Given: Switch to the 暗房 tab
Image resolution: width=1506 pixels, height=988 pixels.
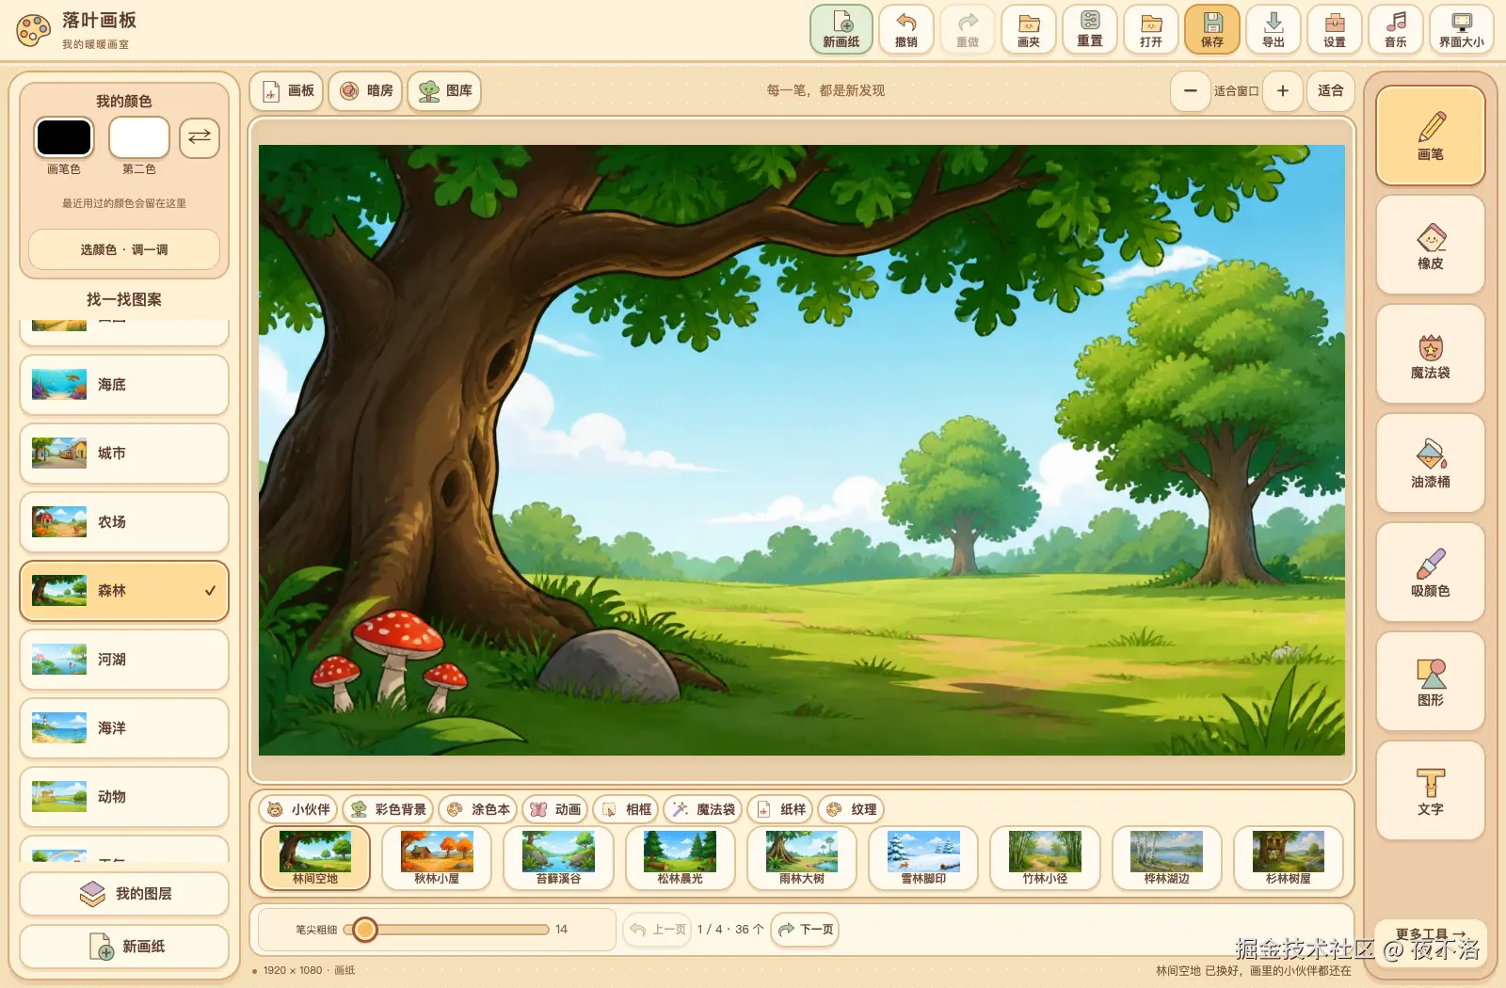Looking at the screenshot, I should tap(367, 91).
